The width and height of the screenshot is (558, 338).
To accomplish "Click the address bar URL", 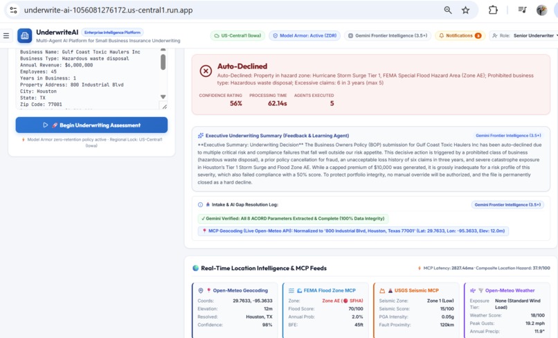I will click(108, 10).
